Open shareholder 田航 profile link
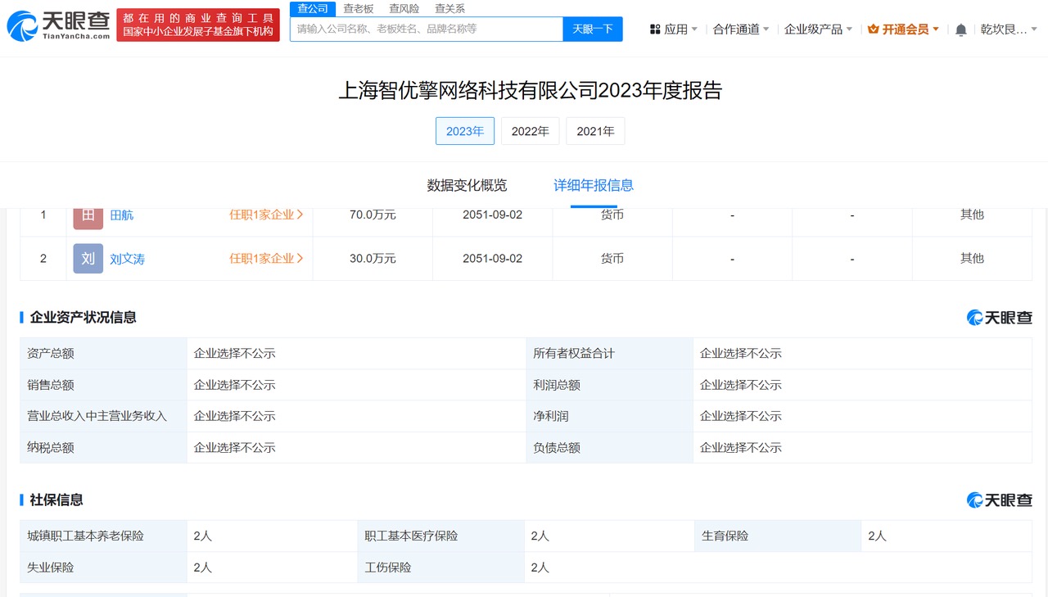The height and width of the screenshot is (597, 1048). tap(121, 215)
